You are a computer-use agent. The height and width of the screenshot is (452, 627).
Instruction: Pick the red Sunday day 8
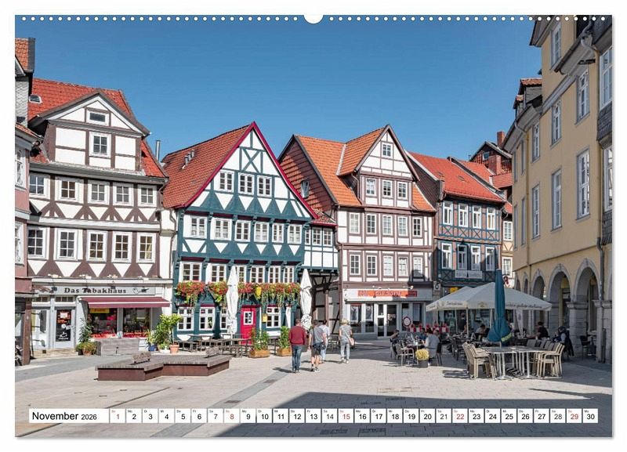click(232, 416)
